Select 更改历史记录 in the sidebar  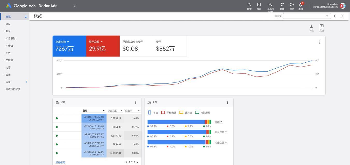13,89
